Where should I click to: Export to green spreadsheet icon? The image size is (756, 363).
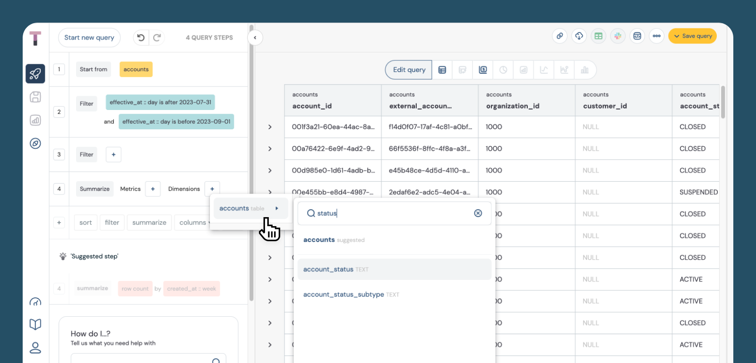(x=599, y=36)
